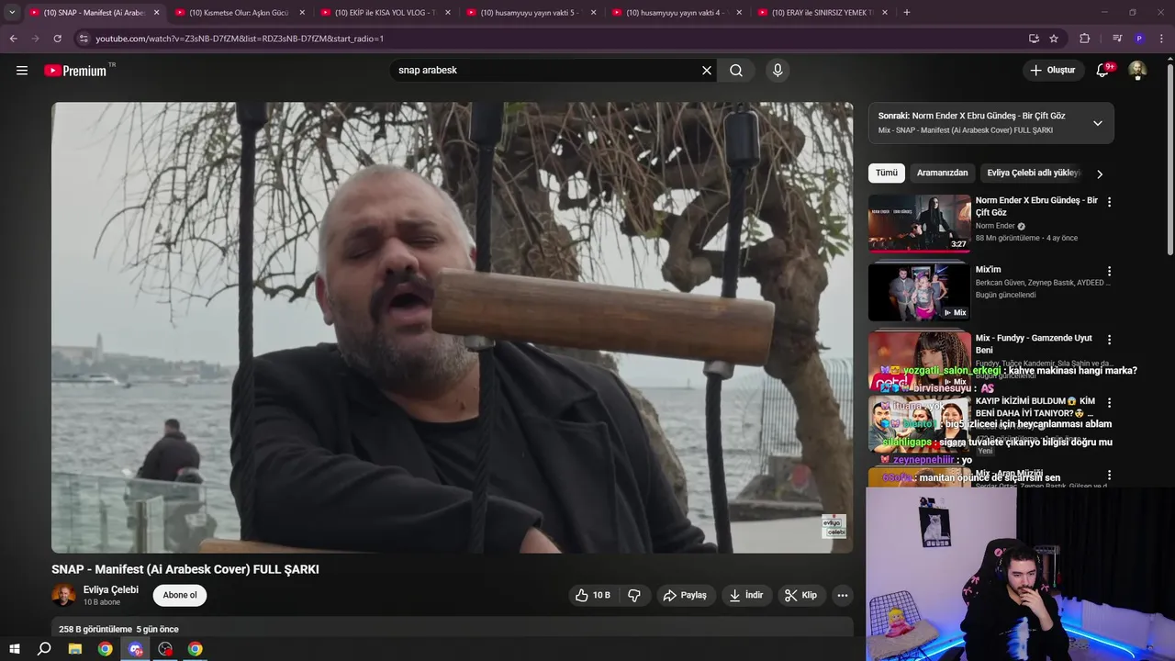The image size is (1175, 661).
Task: Open Mix - Fundyy - Gamzende Uyut Beni title
Action: click(1034, 344)
